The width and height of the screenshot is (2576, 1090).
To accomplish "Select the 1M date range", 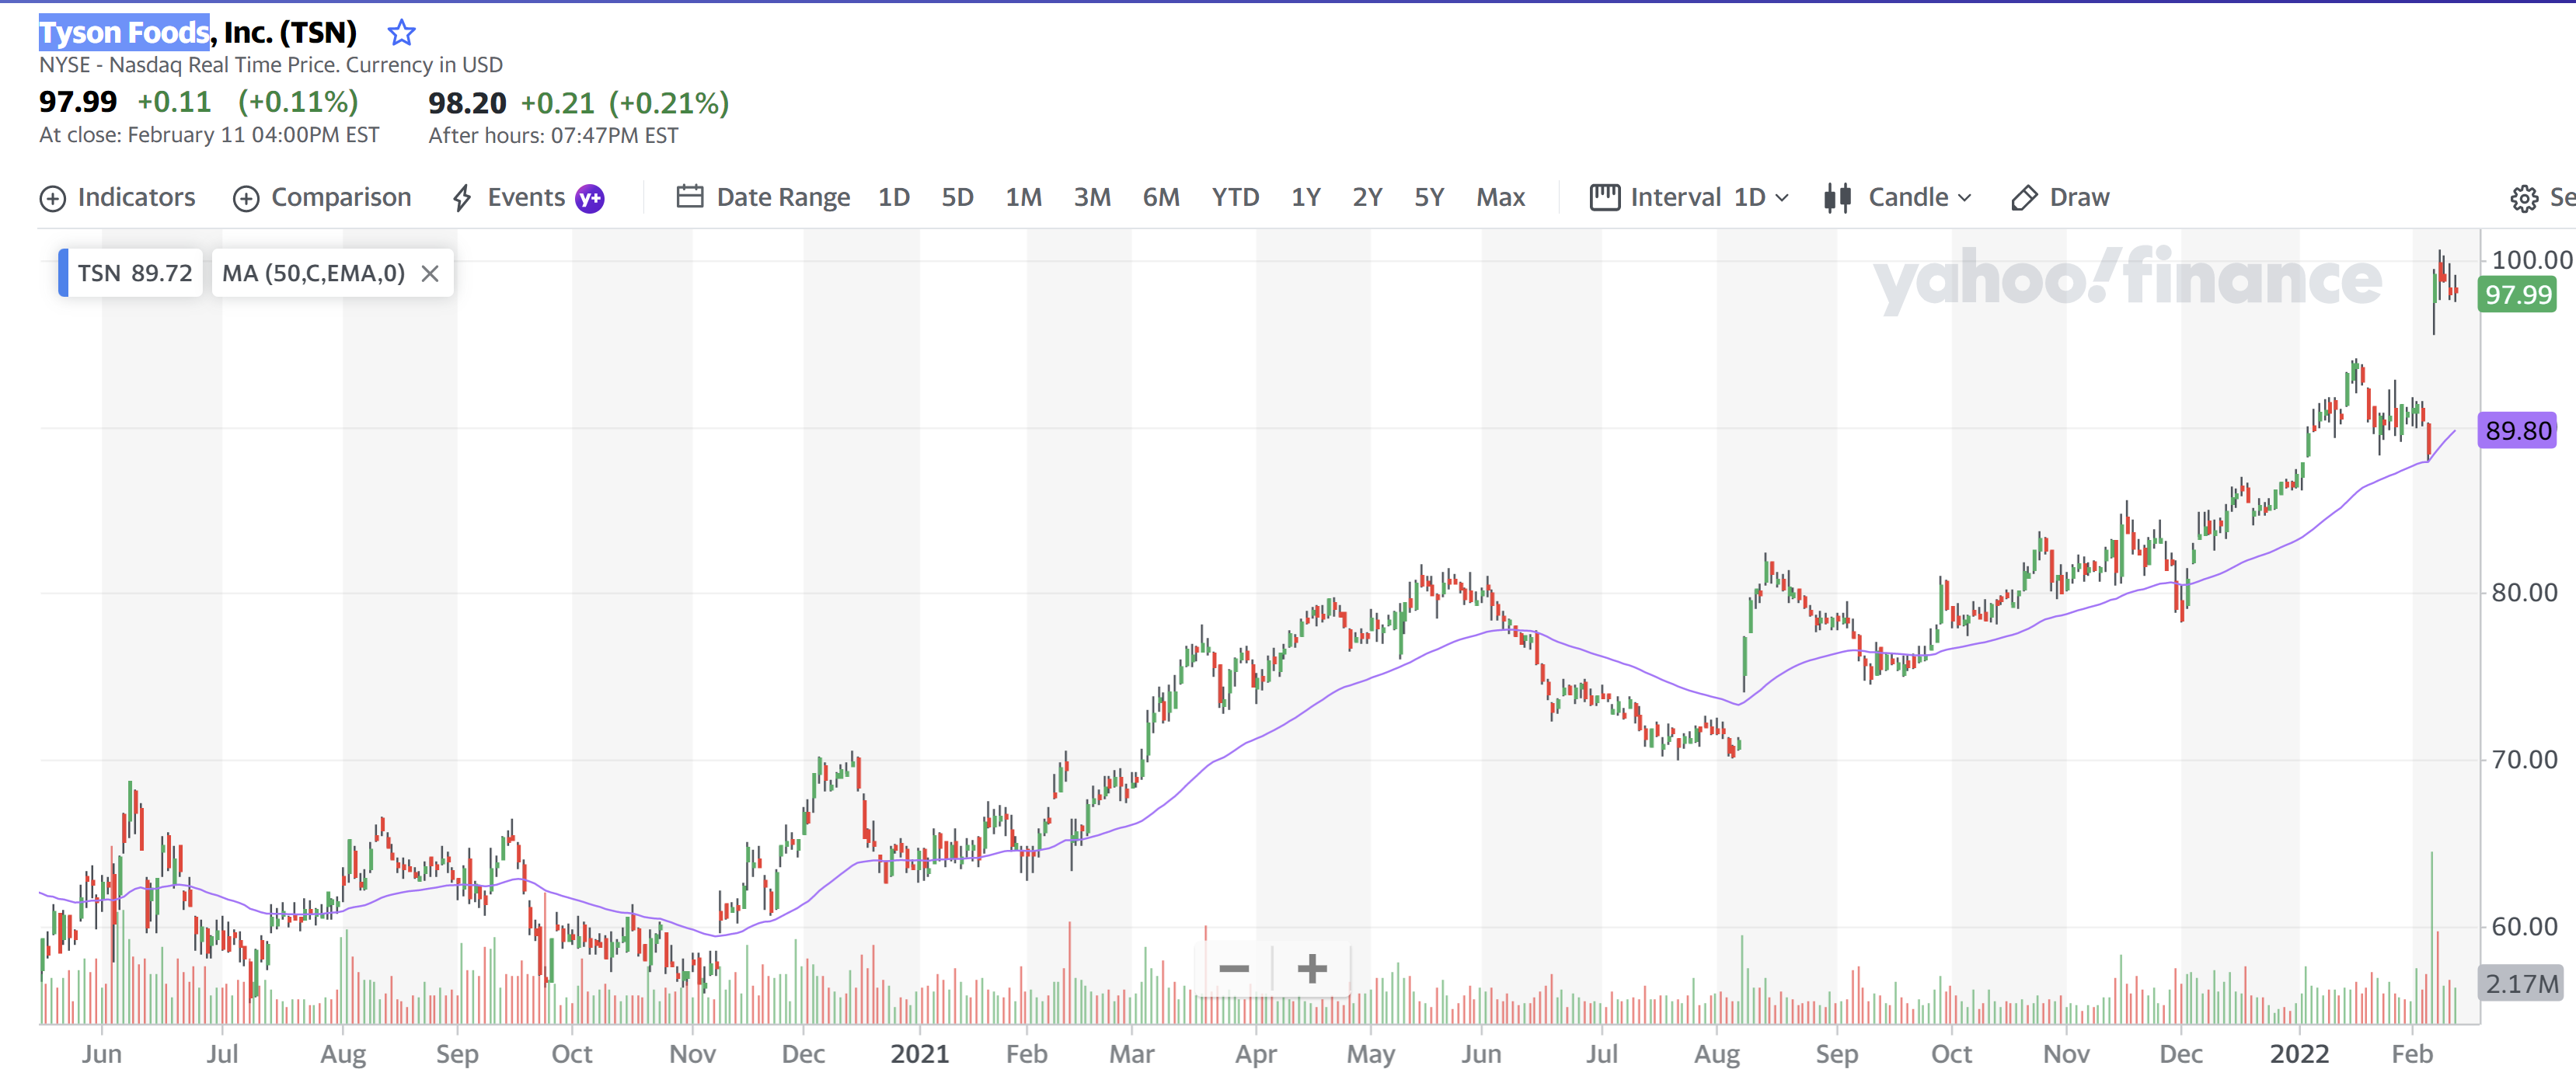I will [1023, 197].
